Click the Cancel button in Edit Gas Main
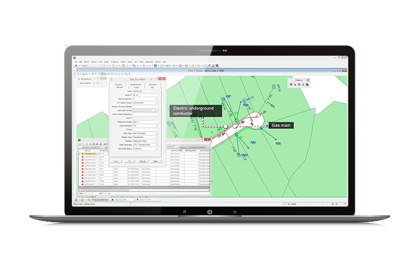 143,161
